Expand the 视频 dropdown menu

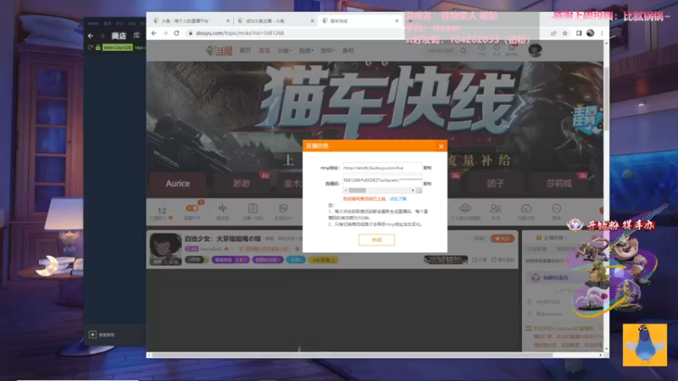coord(306,51)
